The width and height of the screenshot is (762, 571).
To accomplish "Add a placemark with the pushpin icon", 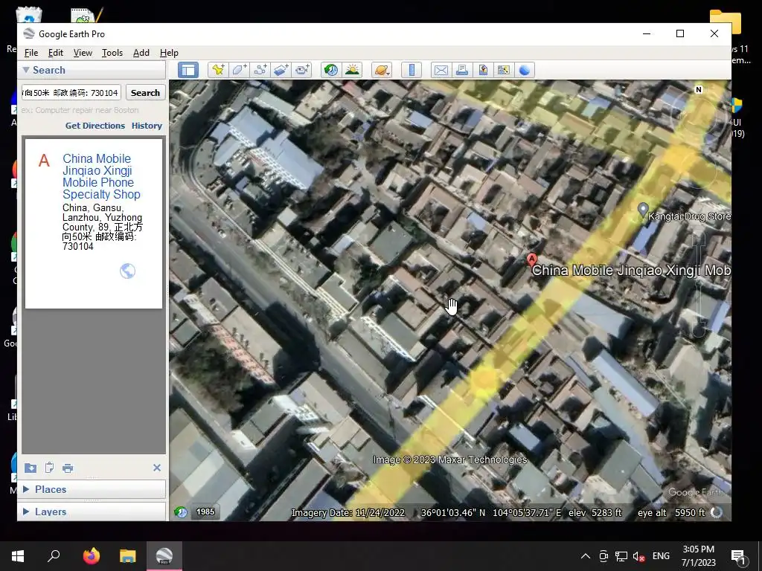I will (x=218, y=70).
